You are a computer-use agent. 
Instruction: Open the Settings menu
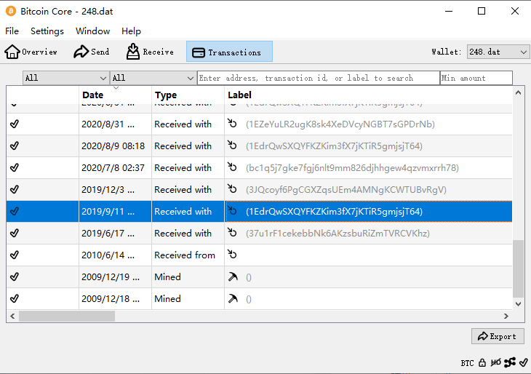(47, 31)
